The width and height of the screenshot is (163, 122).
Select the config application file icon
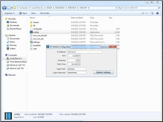(31, 32)
